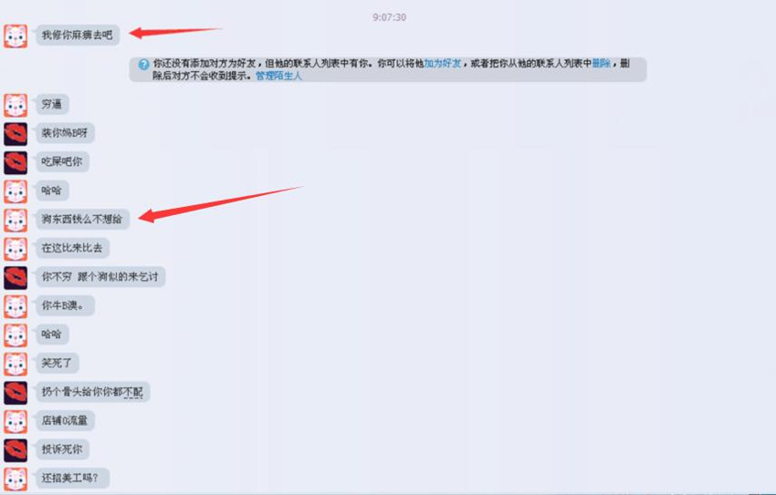Select the "在这比来比去" chat bubble

click(72, 248)
